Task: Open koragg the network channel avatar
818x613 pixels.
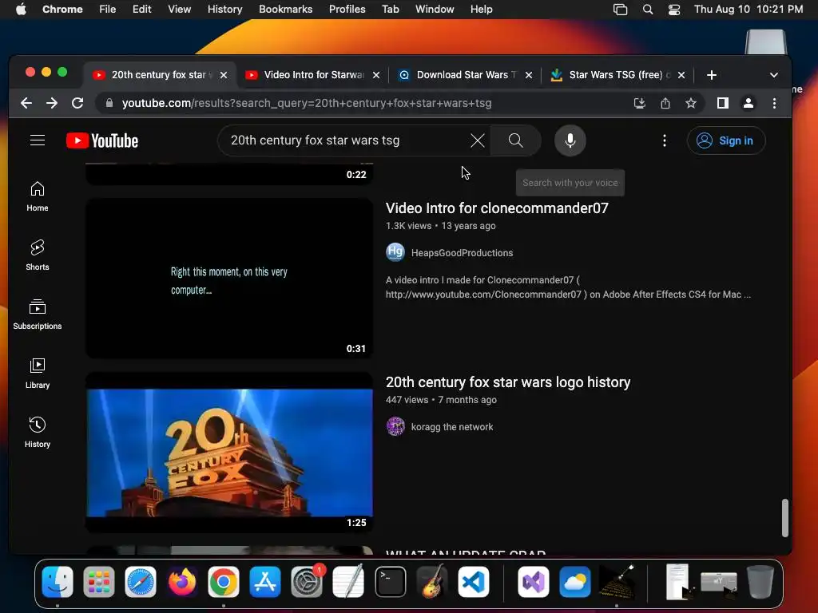Action: pyautogui.click(x=395, y=426)
